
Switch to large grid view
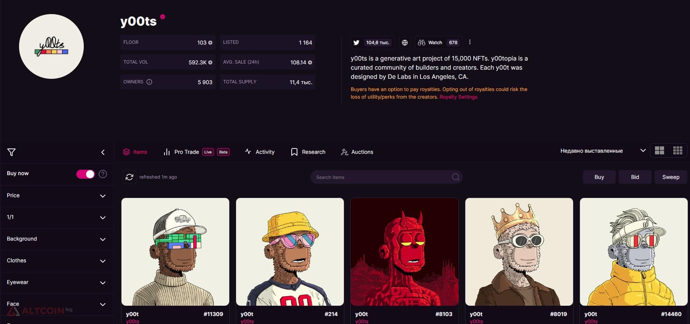(x=660, y=151)
